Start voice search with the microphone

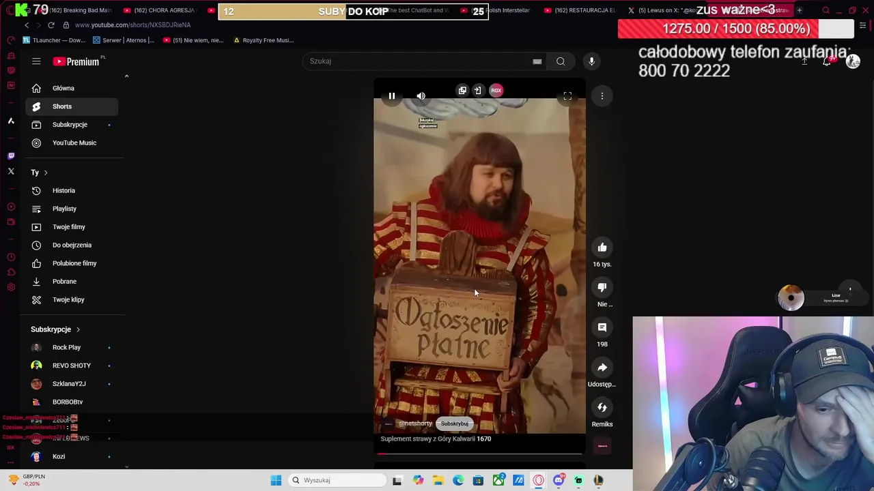coord(592,61)
